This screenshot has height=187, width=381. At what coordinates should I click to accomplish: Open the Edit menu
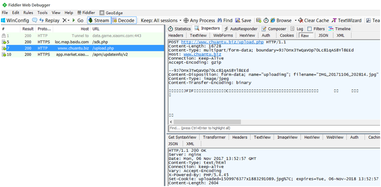pos(16,12)
